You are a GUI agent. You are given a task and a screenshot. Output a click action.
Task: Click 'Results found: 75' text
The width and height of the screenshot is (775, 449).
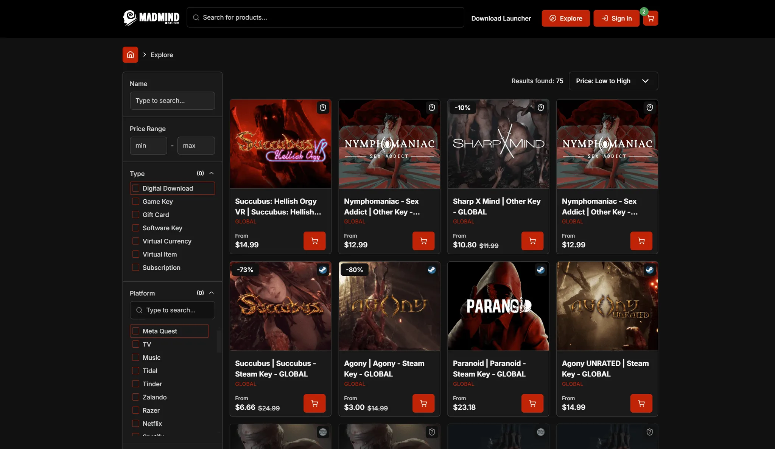tap(537, 81)
